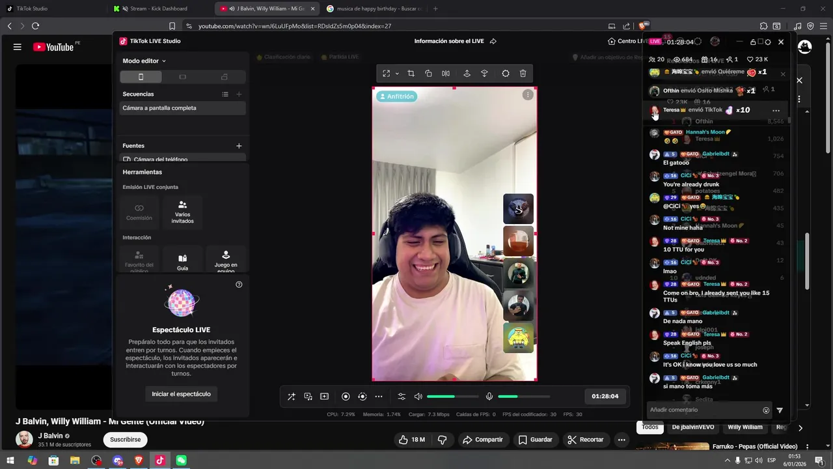
Task: Open more options on Teresa's TikTok gift
Action: pos(776,111)
